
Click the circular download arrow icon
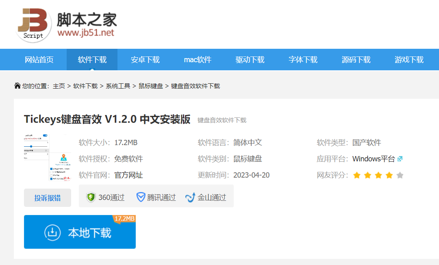52,232
